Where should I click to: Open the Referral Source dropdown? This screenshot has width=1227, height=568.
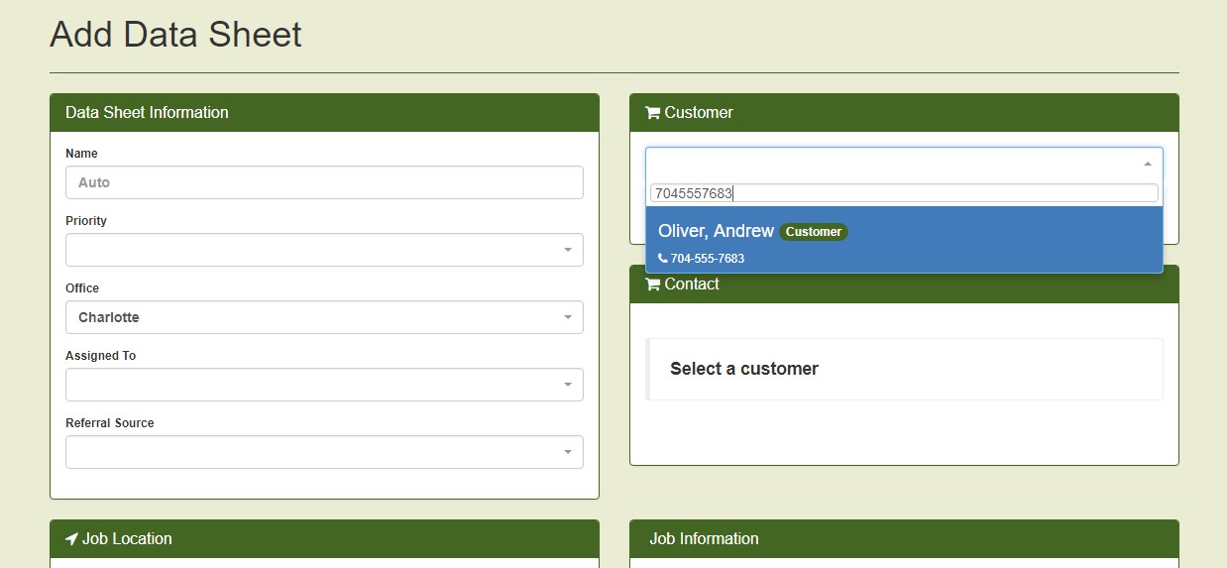click(324, 452)
